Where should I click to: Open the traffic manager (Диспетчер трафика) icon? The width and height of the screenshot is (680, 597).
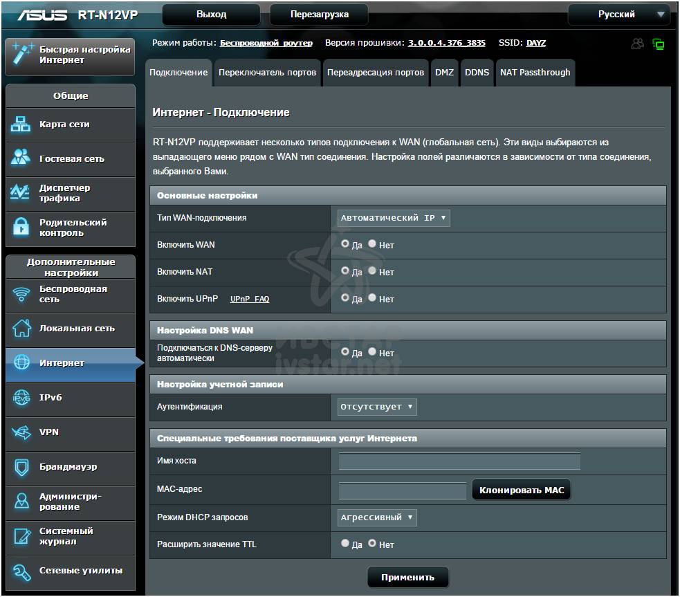click(20, 192)
